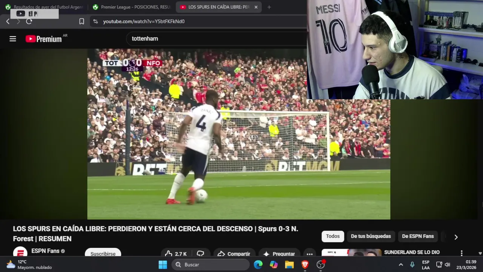Viewport: 483px width, 272px height.
Task: Go back with browser back arrow
Action: point(8,22)
